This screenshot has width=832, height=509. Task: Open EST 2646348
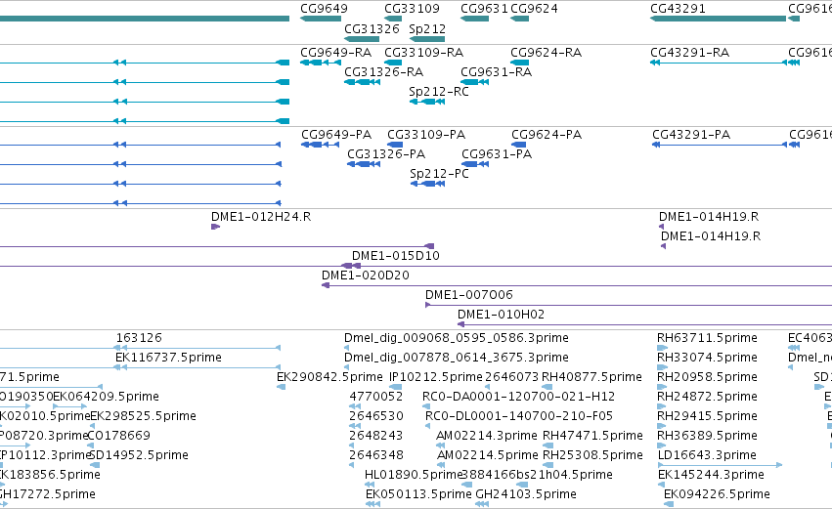click(375, 456)
